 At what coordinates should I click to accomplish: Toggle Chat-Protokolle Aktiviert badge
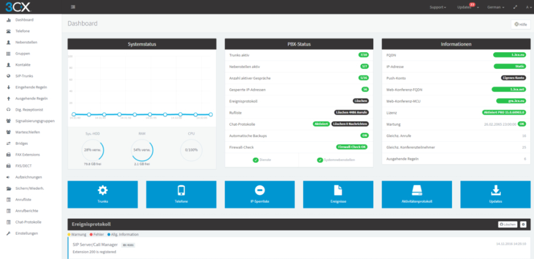(321, 124)
